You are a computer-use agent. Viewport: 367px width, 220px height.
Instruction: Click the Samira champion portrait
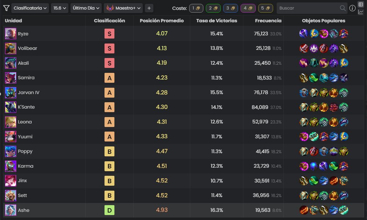11,78
